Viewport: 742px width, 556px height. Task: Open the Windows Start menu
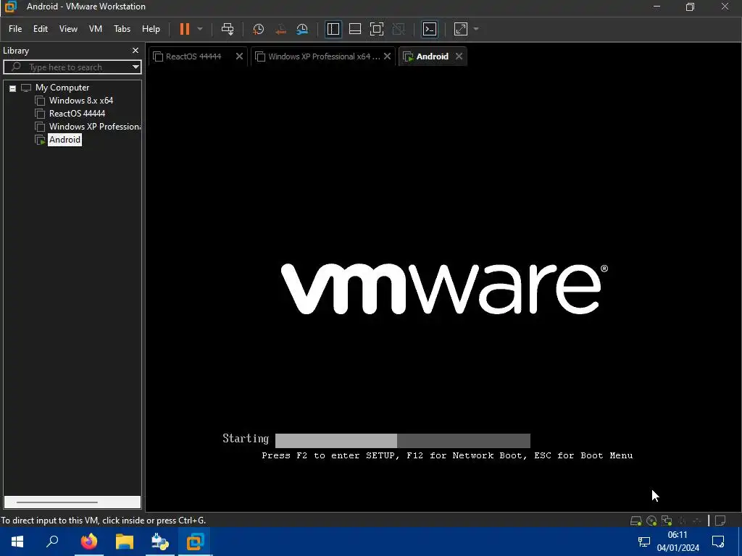(17, 542)
